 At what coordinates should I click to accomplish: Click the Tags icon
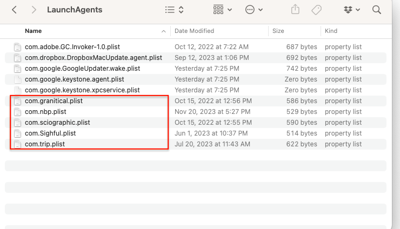316,10
